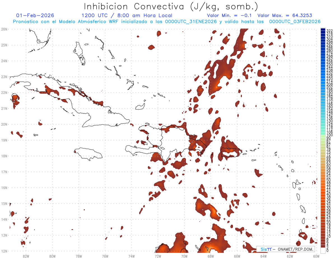Click the '100' colorbar label

pyautogui.click(x=330, y=135)
